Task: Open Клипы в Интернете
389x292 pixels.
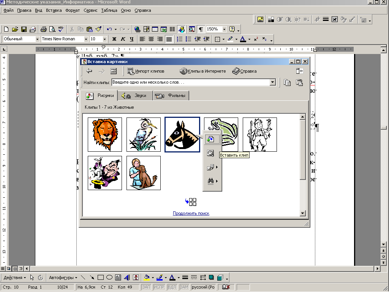Action: [203, 71]
